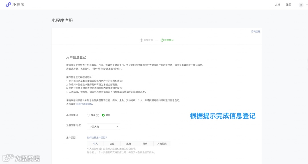Open the user avatar account menu
The width and height of the screenshot is (308, 164).
click(x=301, y=5)
